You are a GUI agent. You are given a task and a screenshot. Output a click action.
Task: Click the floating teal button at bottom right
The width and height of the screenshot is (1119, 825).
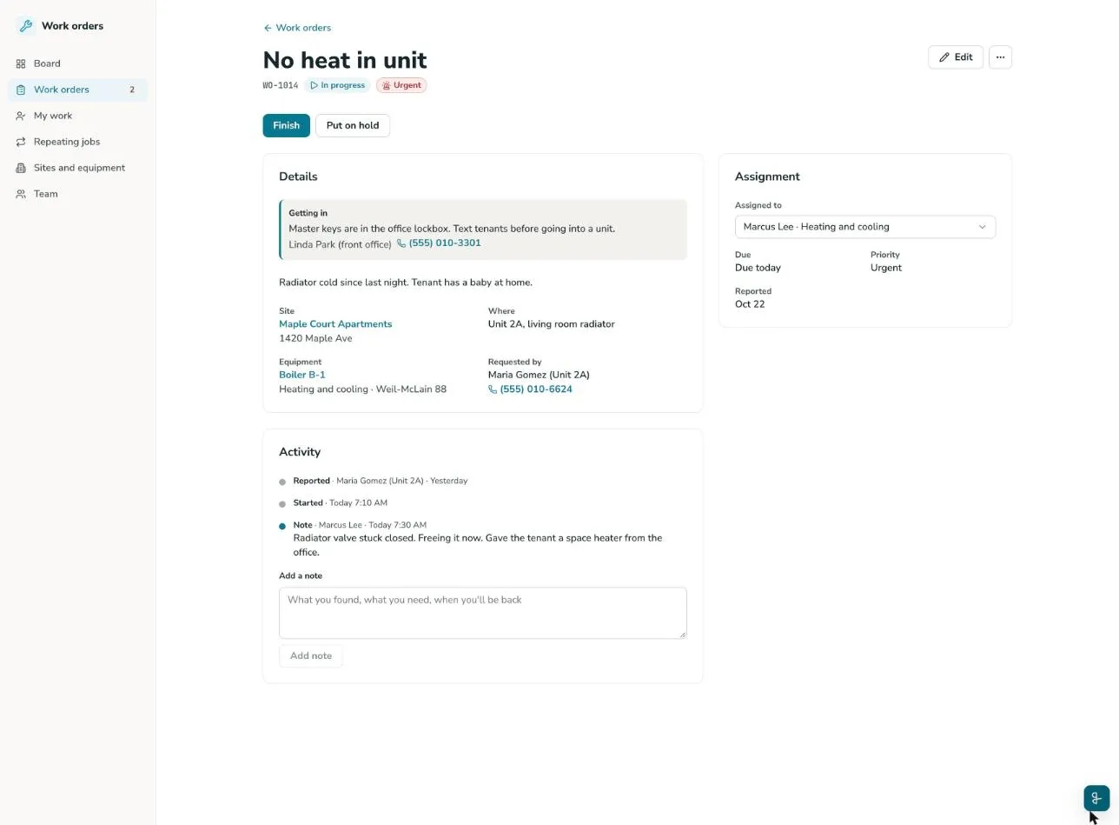point(1096,798)
